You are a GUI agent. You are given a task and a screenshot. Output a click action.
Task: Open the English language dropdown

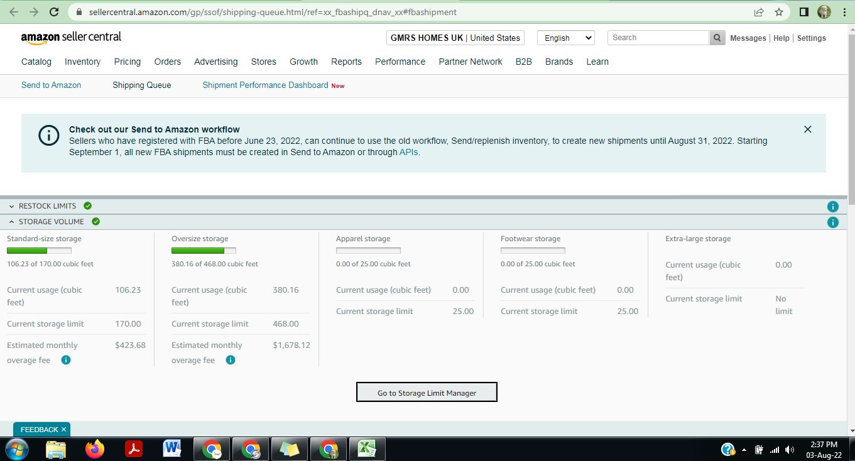565,38
